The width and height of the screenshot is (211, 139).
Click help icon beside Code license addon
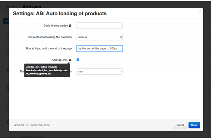point(70,26)
